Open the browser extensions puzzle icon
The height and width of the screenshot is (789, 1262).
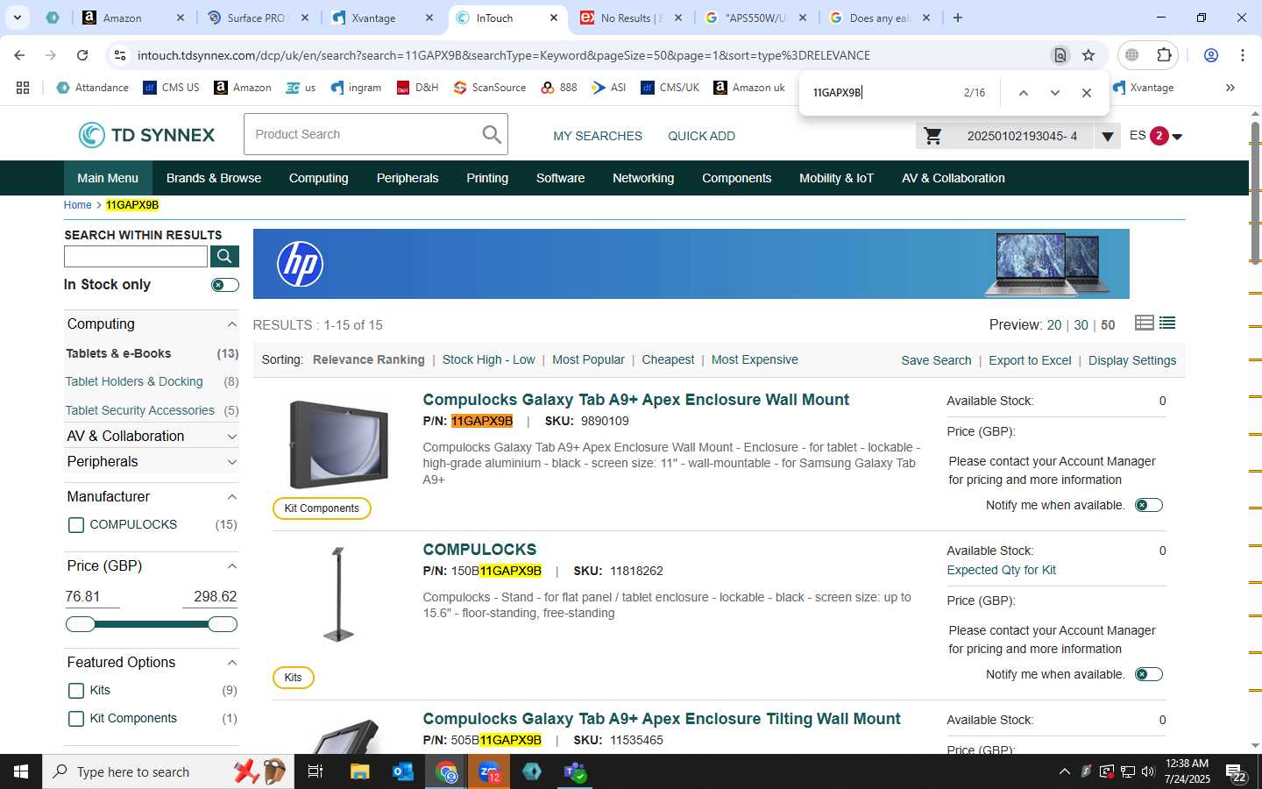[x=1164, y=55]
